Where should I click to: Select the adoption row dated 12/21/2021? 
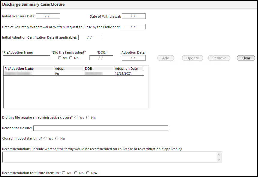point(73,73)
